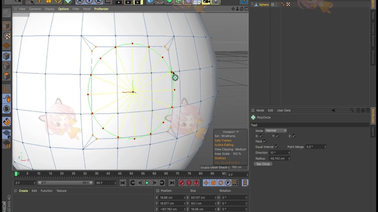
Task: Step to previous frame
Action: click(140, 183)
